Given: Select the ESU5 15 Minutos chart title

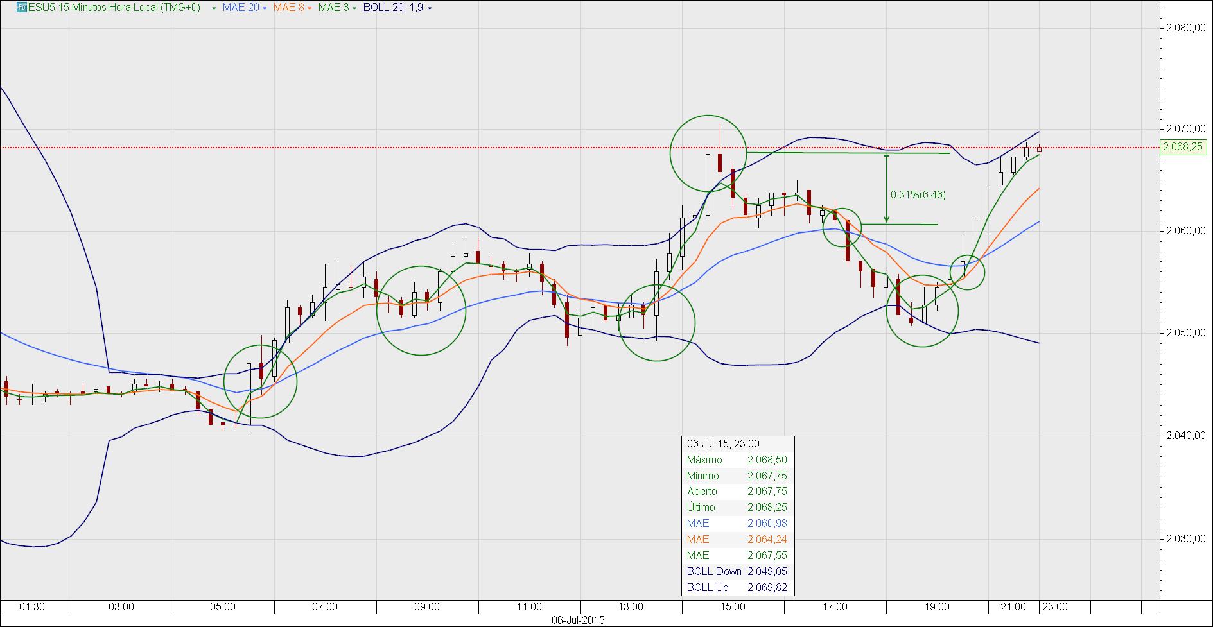Looking at the screenshot, I should [114, 8].
